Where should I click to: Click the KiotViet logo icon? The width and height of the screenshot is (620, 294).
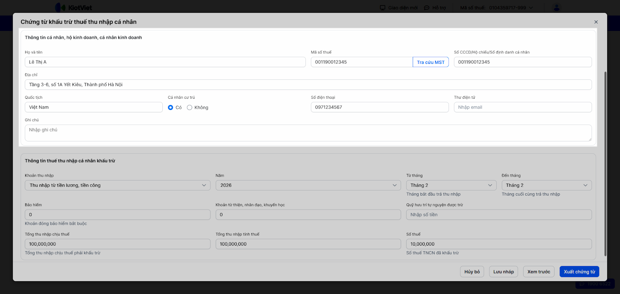pos(60,7)
